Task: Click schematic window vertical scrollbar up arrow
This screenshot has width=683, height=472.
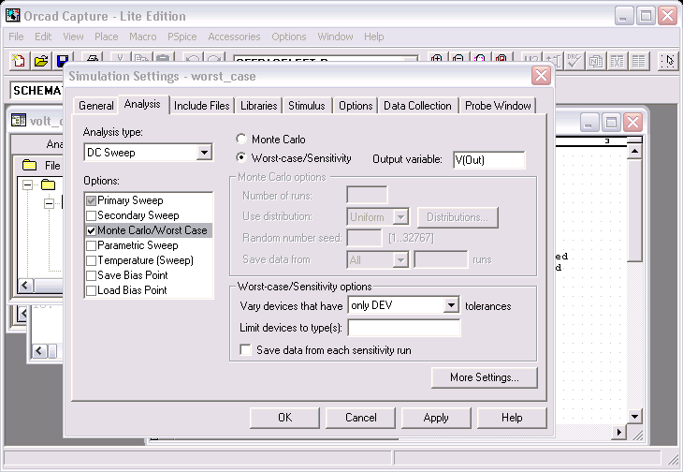Action: 634,151
